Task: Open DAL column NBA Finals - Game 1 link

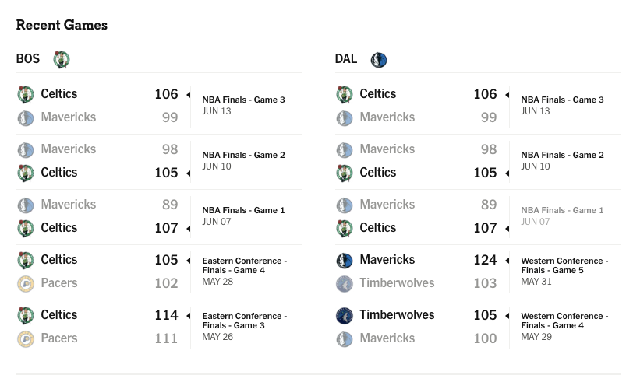Action: 562,210
